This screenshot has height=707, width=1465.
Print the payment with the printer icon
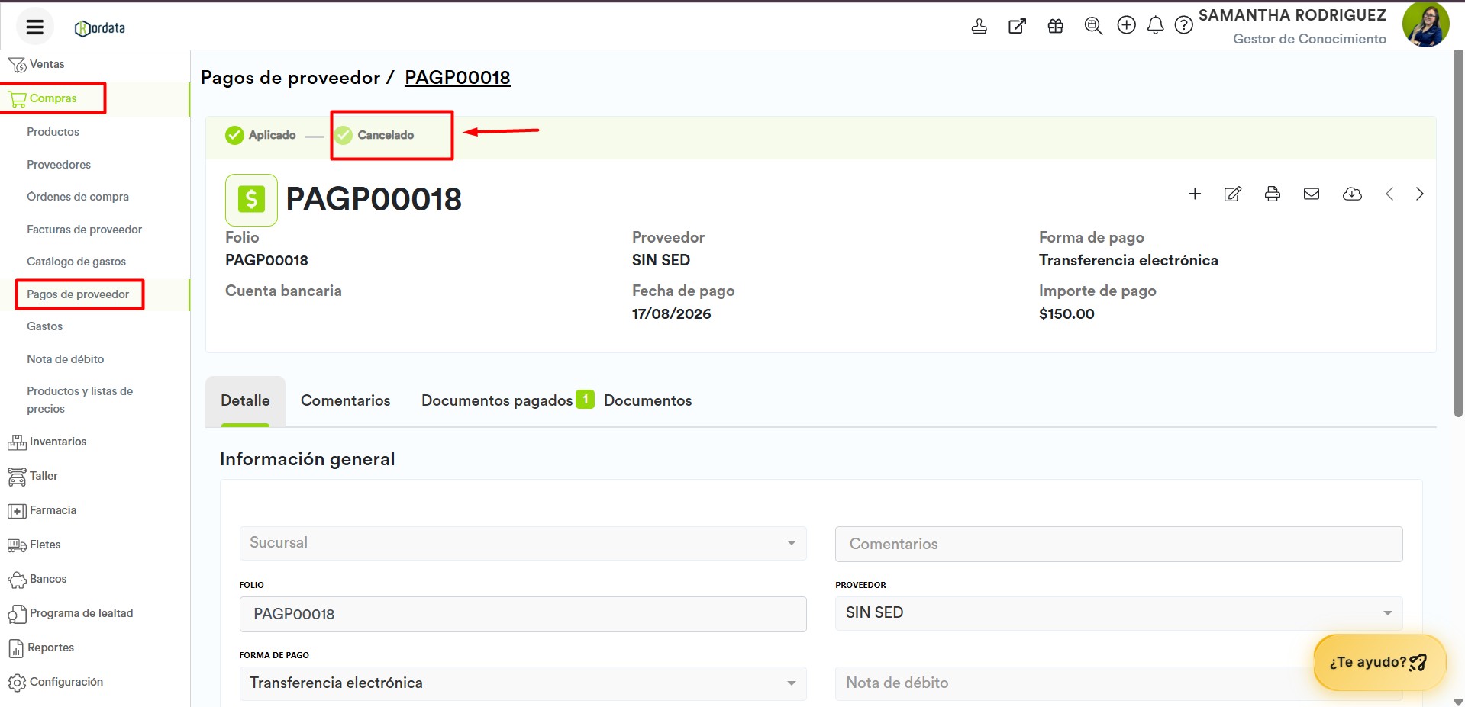[1272, 194]
